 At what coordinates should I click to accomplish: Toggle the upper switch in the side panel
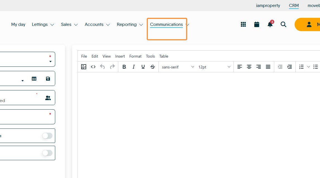(47, 136)
